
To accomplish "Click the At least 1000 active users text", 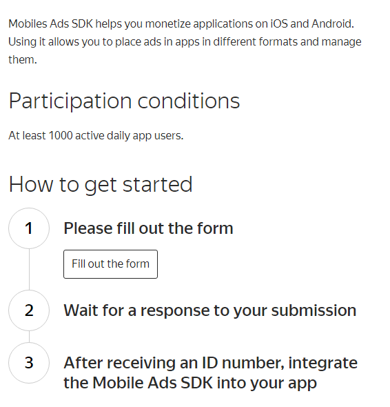I will point(96,136).
